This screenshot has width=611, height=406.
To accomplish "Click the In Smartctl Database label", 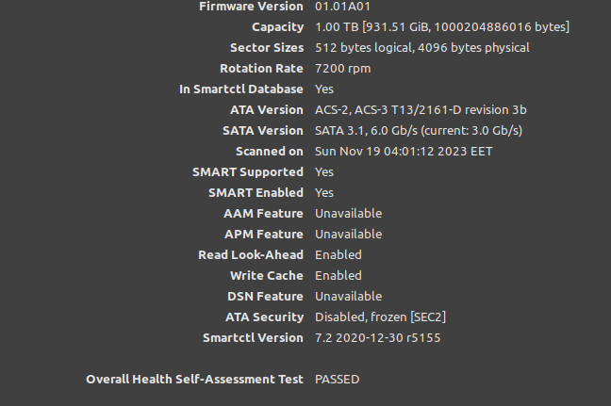I will point(240,89).
